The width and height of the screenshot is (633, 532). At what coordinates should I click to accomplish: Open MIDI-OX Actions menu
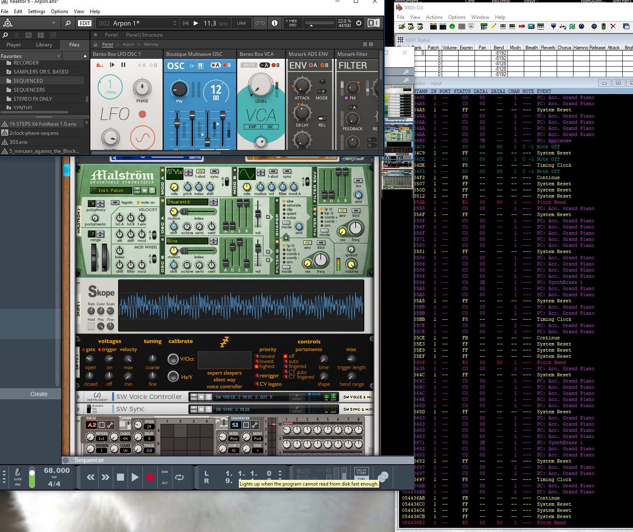pos(434,17)
